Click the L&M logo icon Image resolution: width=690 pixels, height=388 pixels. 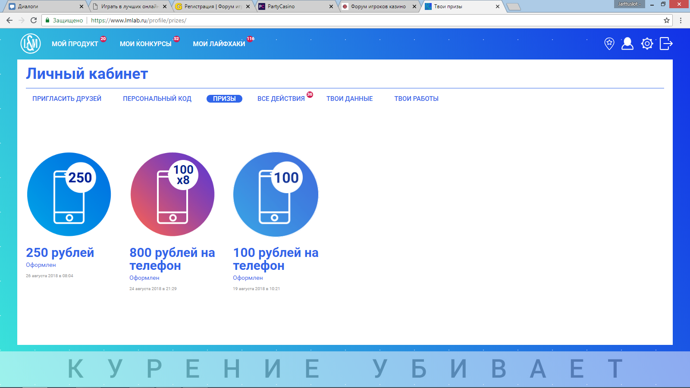tap(31, 44)
